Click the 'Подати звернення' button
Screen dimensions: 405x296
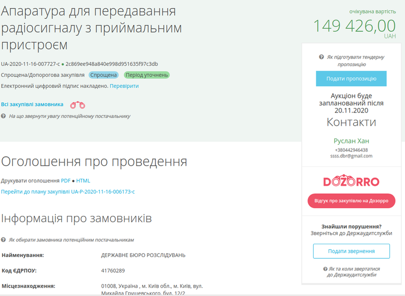coord(352,251)
